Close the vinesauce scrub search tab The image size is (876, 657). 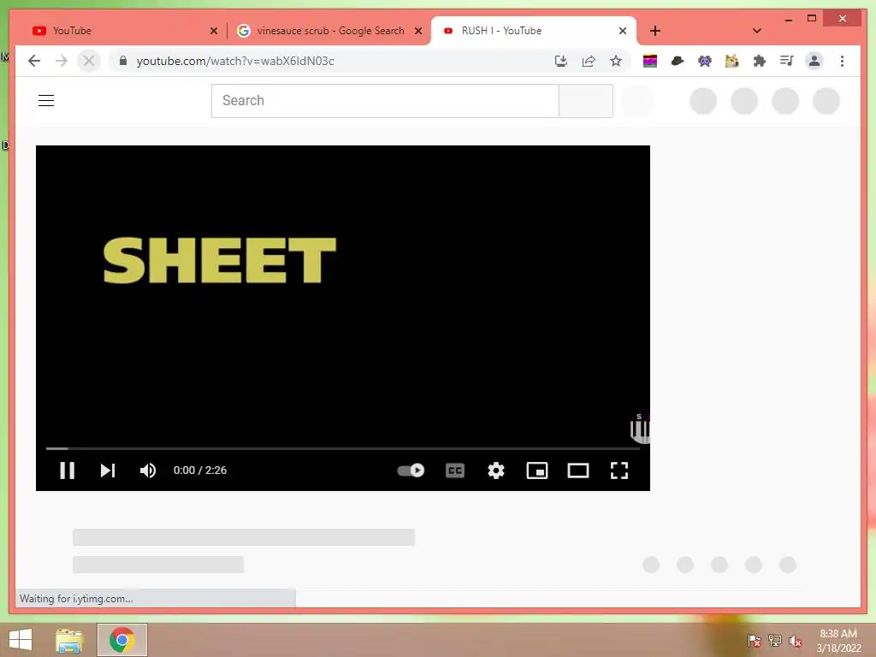pos(417,31)
